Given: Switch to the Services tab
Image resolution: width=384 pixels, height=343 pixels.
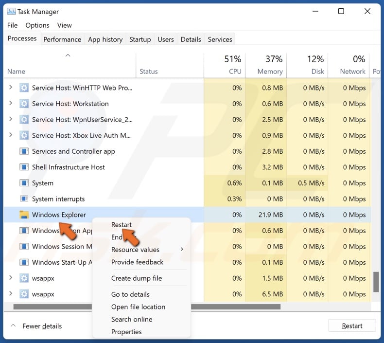Looking at the screenshot, I should tap(220, 39).
